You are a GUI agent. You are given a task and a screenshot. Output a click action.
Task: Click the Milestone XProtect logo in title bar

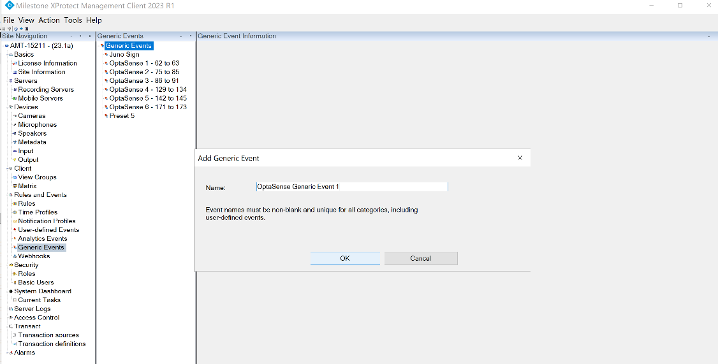[x=9, y=6]
